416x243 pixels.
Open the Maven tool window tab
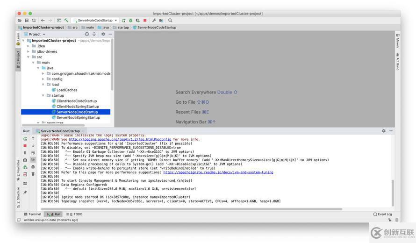(397, 41)
